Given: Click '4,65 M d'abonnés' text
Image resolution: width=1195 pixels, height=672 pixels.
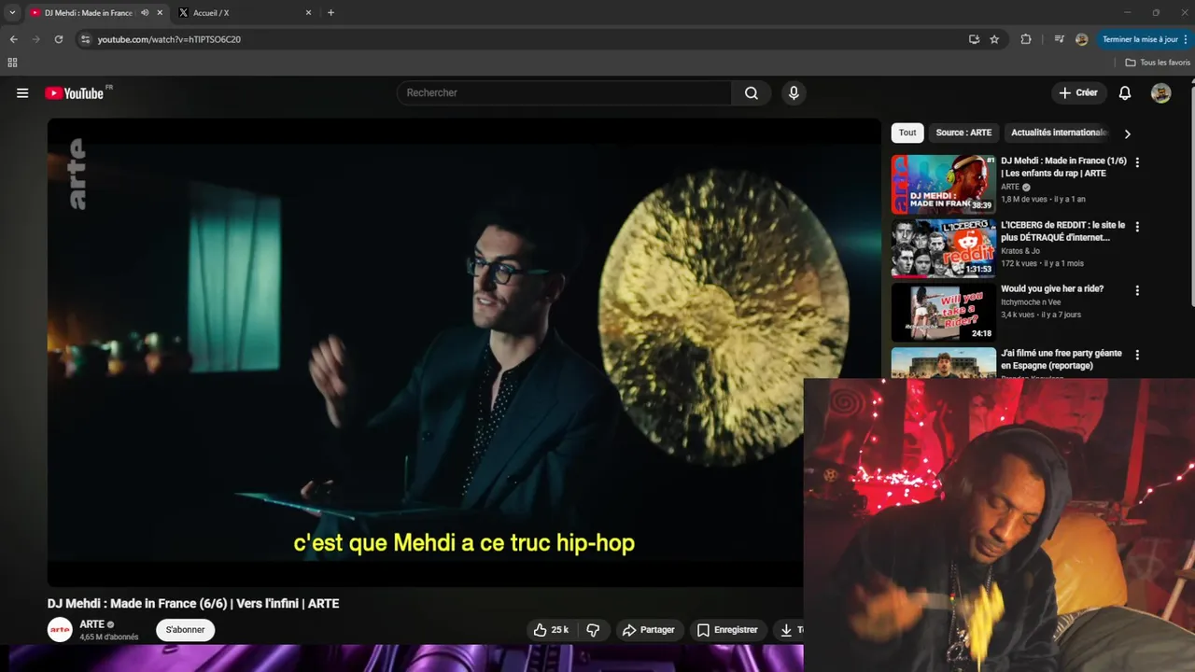Looking at the screenshot, I should coord(109,637).
